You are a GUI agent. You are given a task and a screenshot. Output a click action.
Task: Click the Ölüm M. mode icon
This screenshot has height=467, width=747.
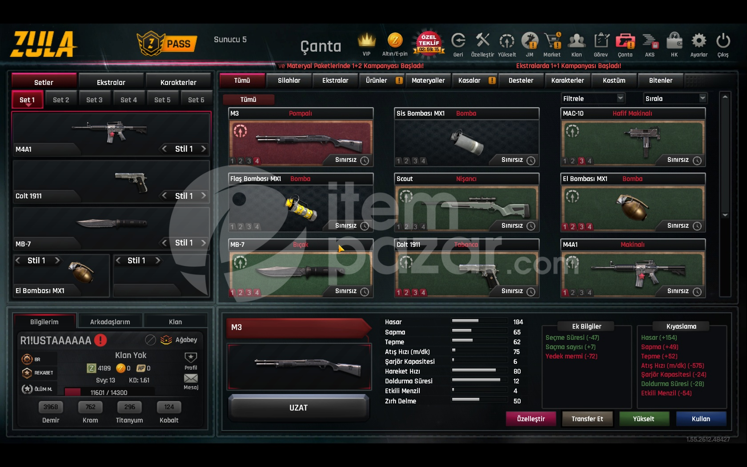click(x=27, y=389)
